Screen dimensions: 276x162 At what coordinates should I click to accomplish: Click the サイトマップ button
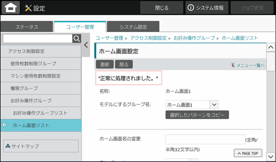[x=41, y=146]
